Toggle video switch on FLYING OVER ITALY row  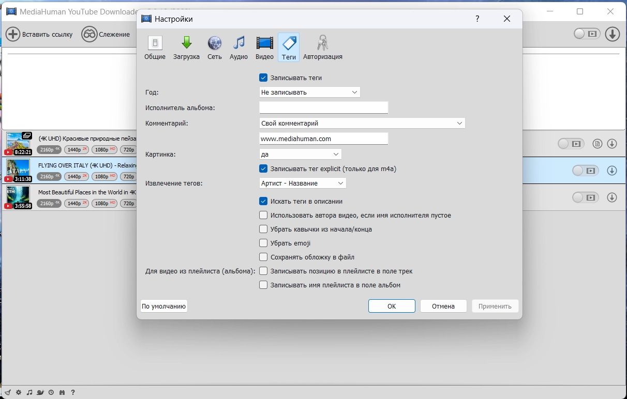point(585,171)
